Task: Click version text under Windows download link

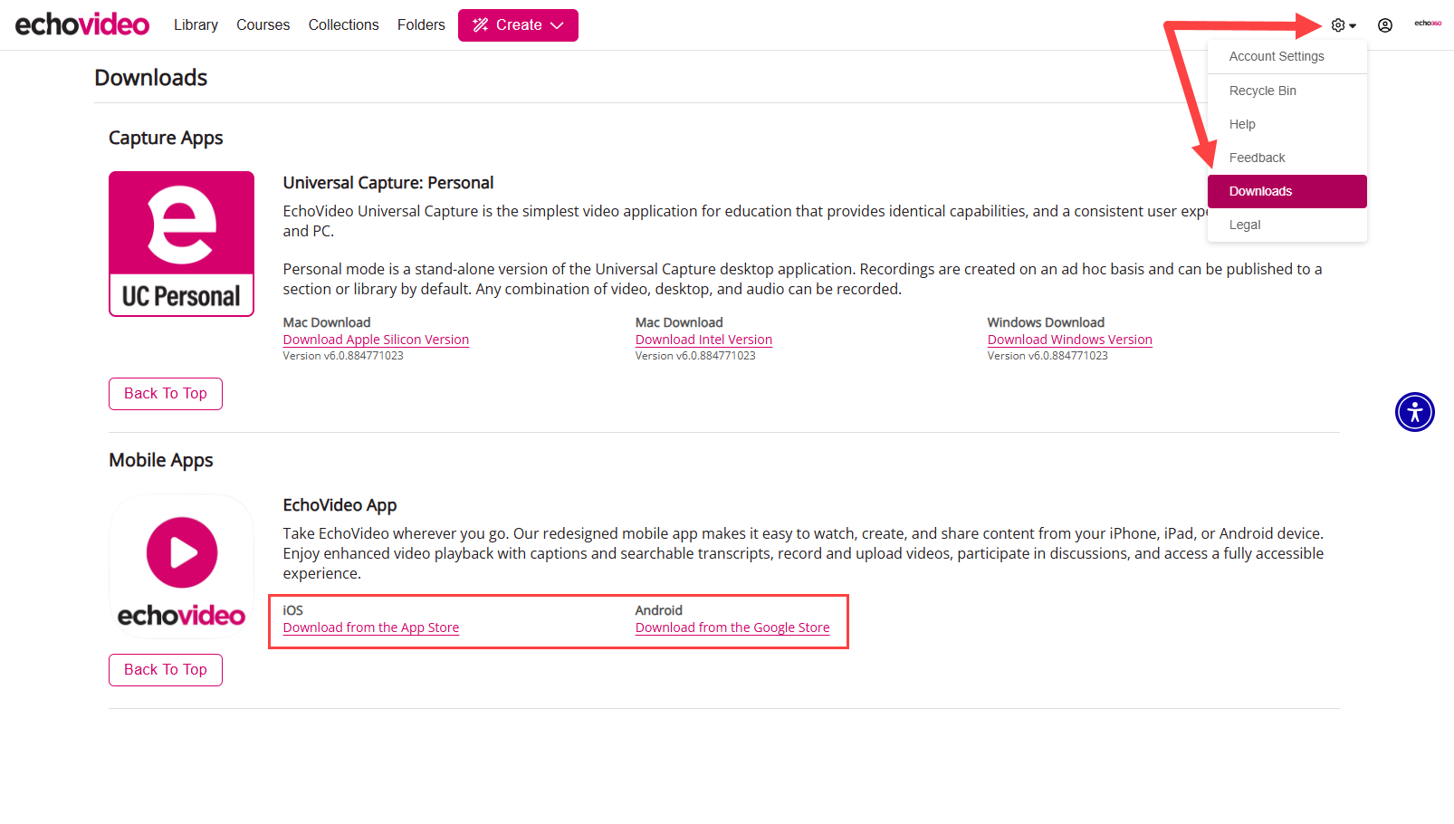Action: point(1047,356)
